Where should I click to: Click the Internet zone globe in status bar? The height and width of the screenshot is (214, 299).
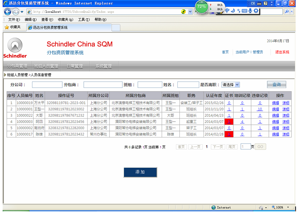tap(214, 207)
